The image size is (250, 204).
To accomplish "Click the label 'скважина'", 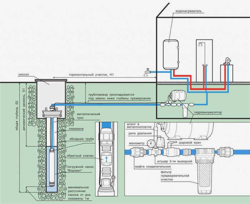I will pos(76,129).
